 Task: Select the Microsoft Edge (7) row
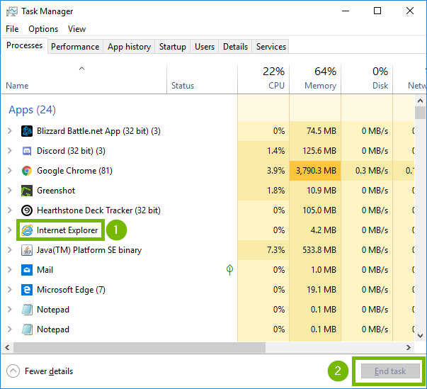coord(207,290)
